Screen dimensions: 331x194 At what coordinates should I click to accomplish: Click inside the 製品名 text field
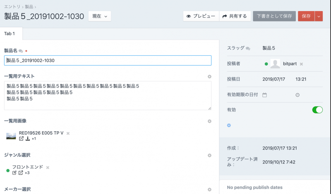pos(108,61)
